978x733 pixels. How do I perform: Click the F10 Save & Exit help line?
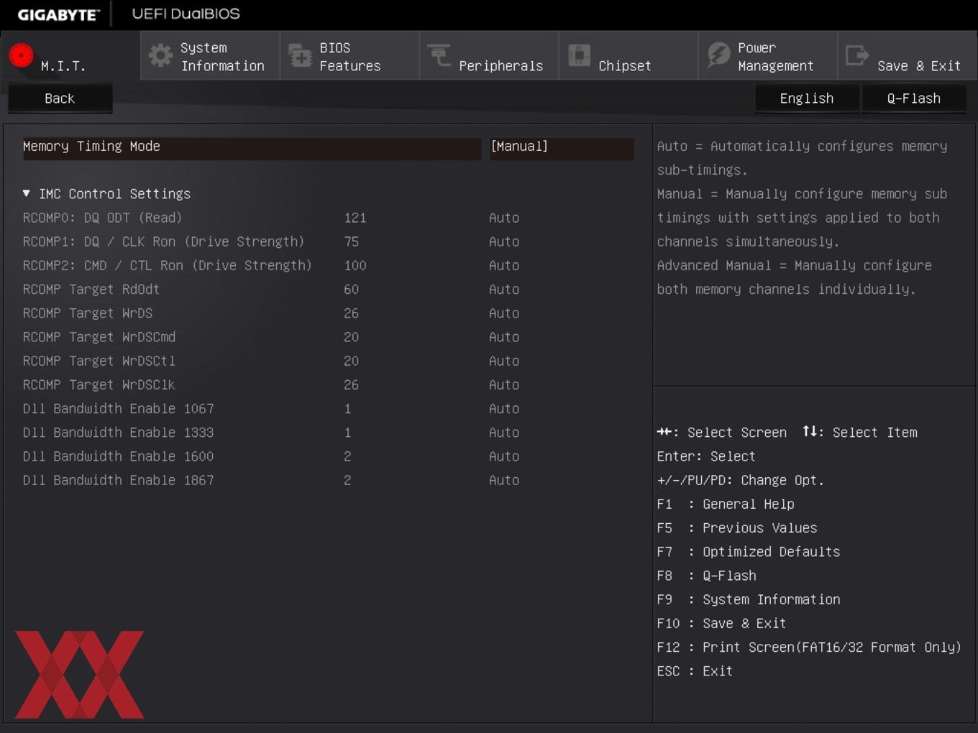721,623
